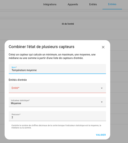Click the dialog title Combiner l'état de plusieurs capteurs
The width and height of the screenshot is (128, 143).
pyautogui.click(x=42, y=47)
